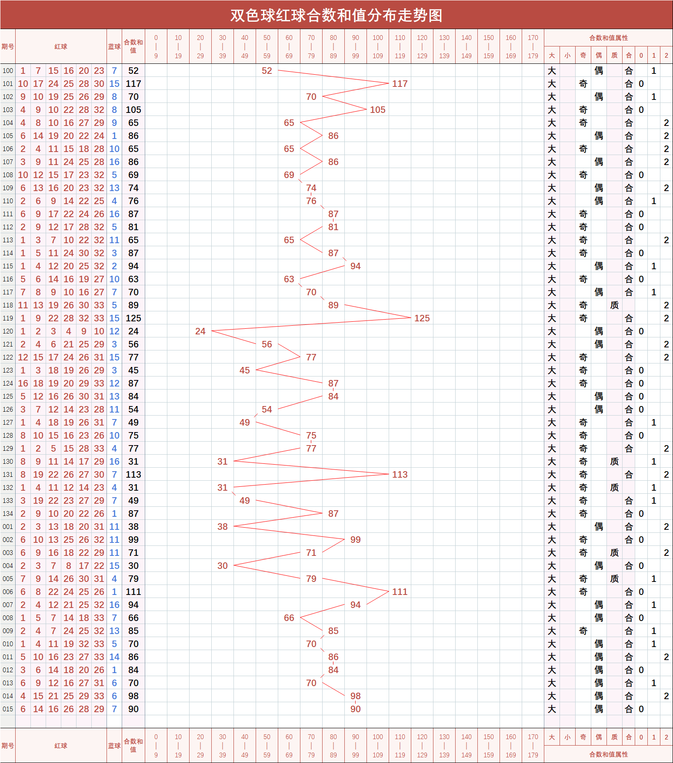673x763 pixels.
Task: Click blue ball 2 in period 115 row
Action: pyautogui.click(x=114, y=266)
